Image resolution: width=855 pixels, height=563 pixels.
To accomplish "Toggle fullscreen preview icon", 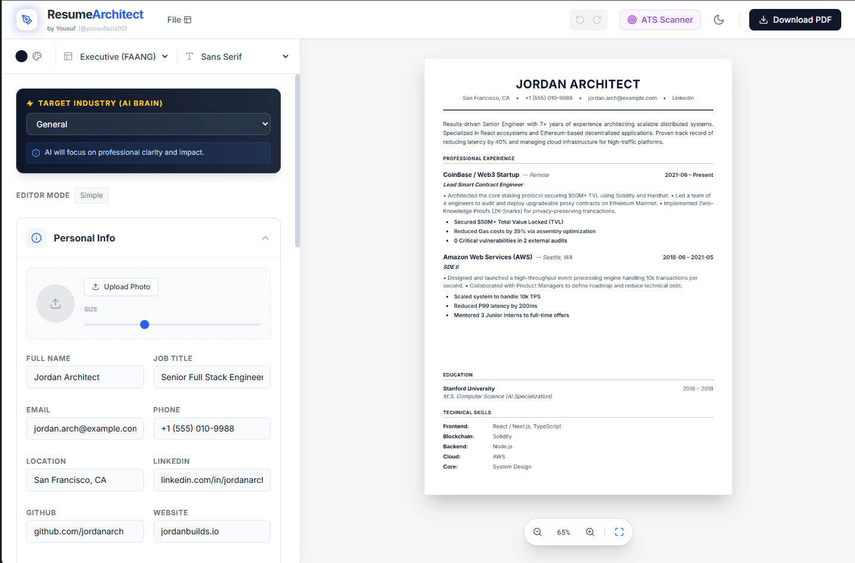I will point(619,532).
